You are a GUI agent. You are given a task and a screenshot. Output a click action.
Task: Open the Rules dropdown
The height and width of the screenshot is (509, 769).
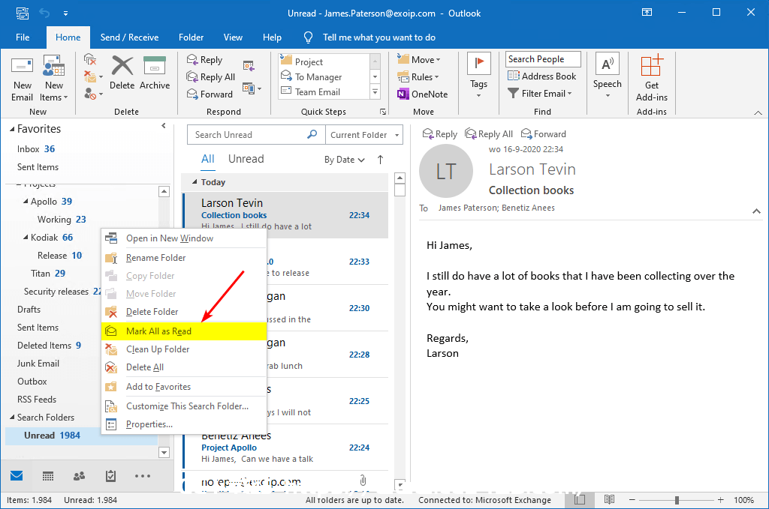pos(418,77)
